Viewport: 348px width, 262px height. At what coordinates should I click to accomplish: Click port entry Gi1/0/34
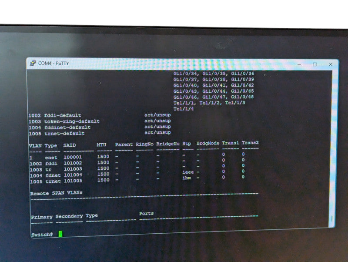tap(185, 74)
